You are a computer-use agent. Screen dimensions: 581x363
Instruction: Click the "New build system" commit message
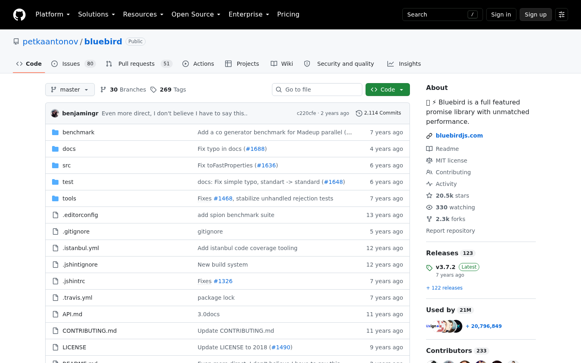click(x=223, y=265)
